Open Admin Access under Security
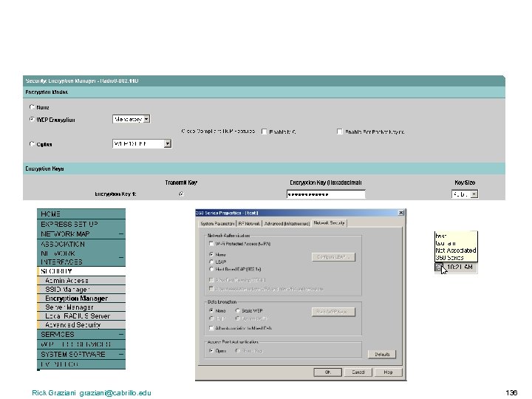Image resolution: width=532 pixels, height=399 pixels. (81, 281)
